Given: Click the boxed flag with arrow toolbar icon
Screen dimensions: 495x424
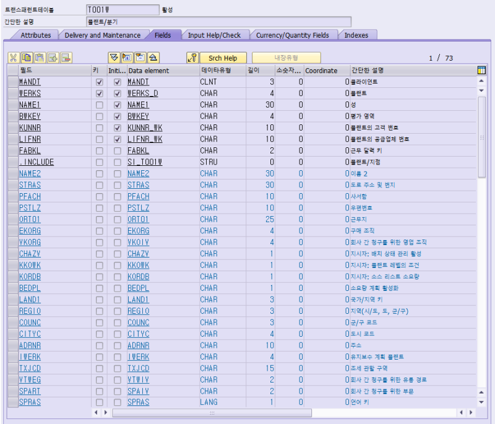Looking at the screenshot, I should click(x=126, y=57).
